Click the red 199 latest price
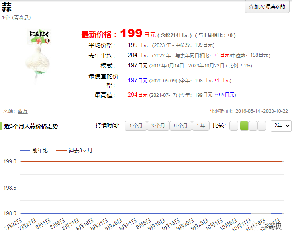The width and height of the screenshot is (292, 239). (131, 33)
